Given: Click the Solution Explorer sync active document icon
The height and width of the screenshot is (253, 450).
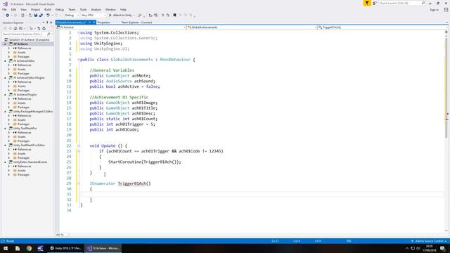Looking at the screenshot, I should [39, 28].
